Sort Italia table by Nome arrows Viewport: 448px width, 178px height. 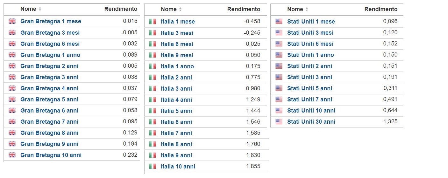click(180, 10)
